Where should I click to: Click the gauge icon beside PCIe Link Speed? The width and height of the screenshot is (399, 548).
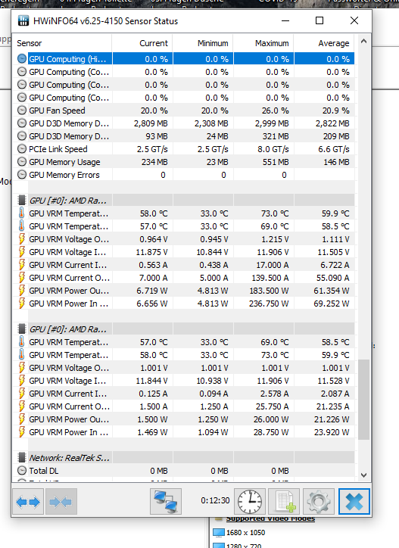click(x=22, y=149)
